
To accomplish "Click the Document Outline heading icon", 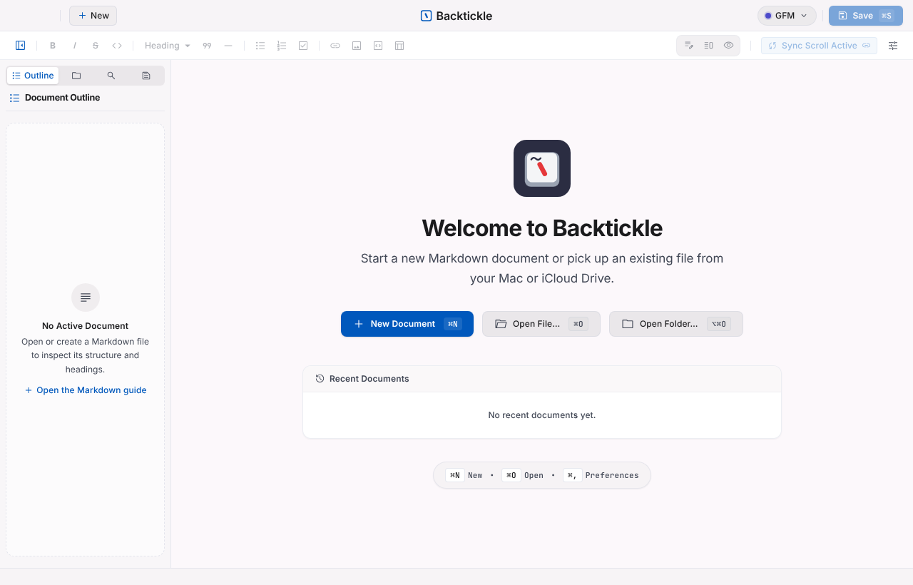I will pyautogui.click(x=14, y=98).
